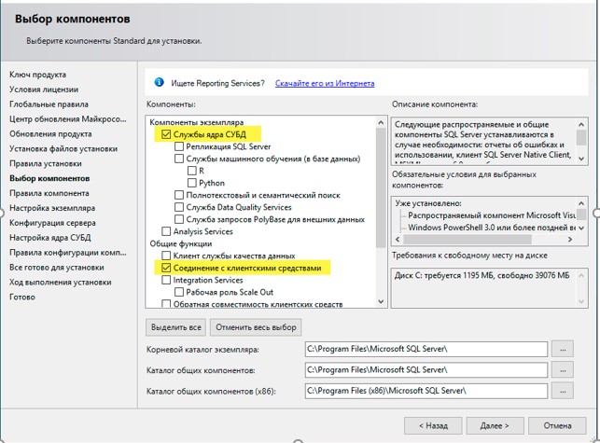Tick 'Клиент службы качества данных' checkbox
The height and width of the screenshot is (443, 600).
166,256
